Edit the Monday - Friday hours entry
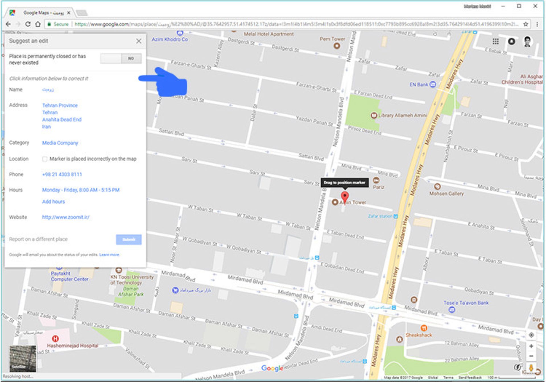The width and height of the screenshot is (546, 382). click(x=81, y=190)
